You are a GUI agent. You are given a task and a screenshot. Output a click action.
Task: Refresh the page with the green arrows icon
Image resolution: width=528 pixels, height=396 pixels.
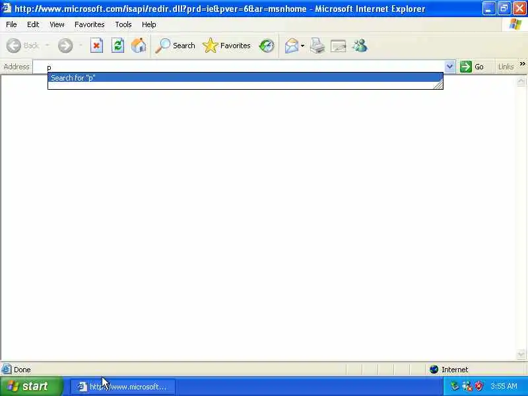117,46
